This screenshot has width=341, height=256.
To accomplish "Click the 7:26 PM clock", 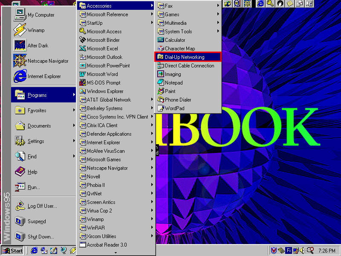I will [327, 250].
